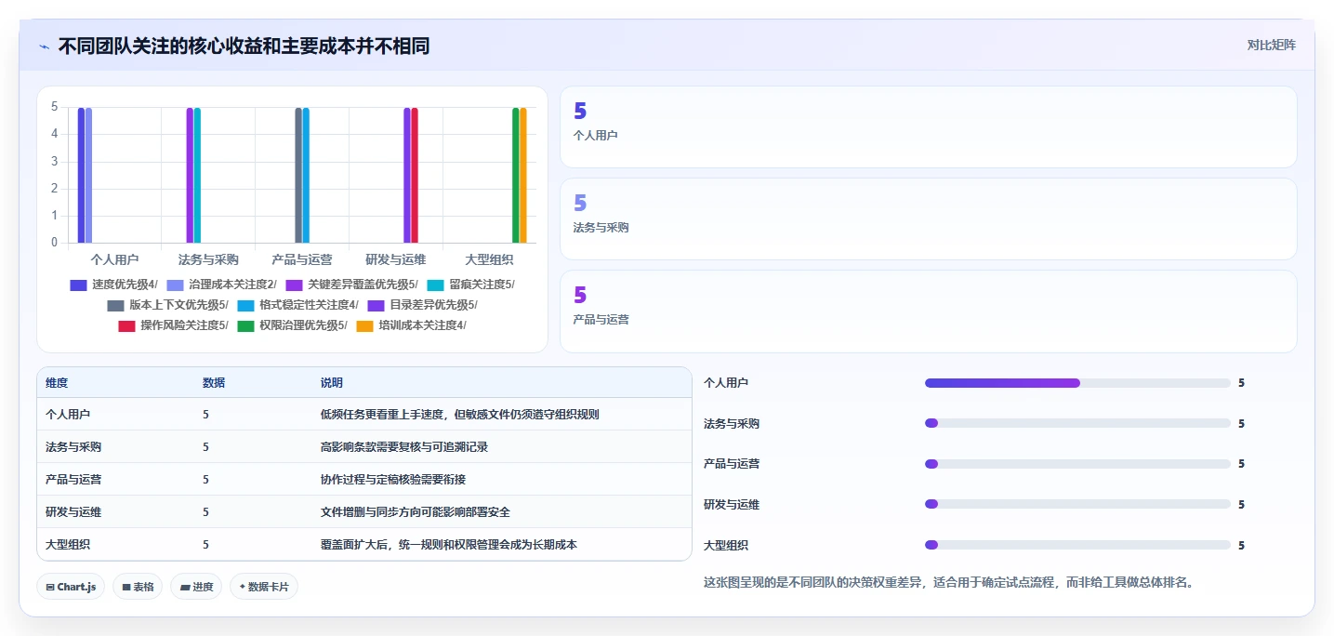The width and height of the screenshot is (1334, 636).
Task: Click the gray bar in the 产品与运营 group
Action: (298, 175)
